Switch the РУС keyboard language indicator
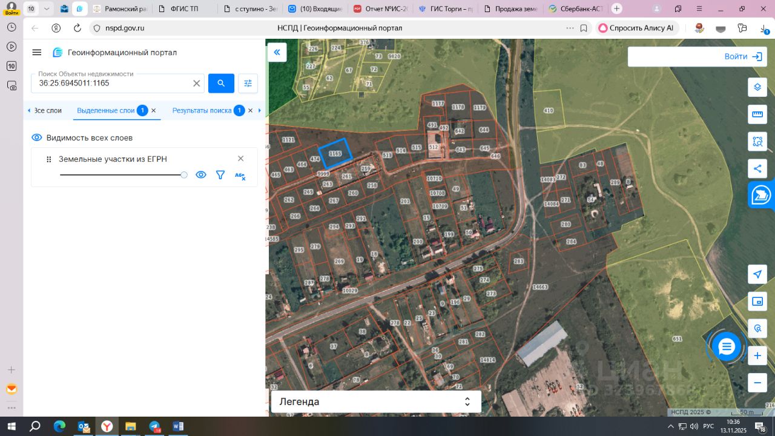Viewport: 775px width, 436px height. pyautogui.click(x=708, y=426)
